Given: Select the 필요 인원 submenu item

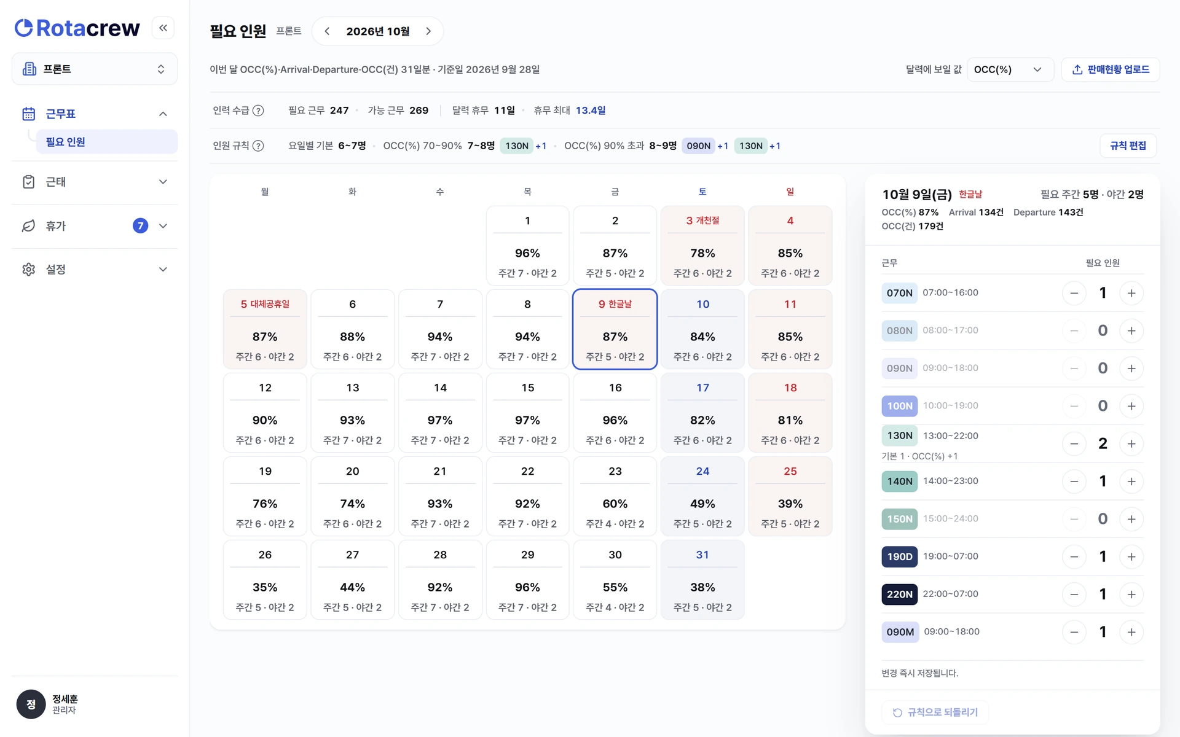Looking at the screenshot, I should coord(107,142).
